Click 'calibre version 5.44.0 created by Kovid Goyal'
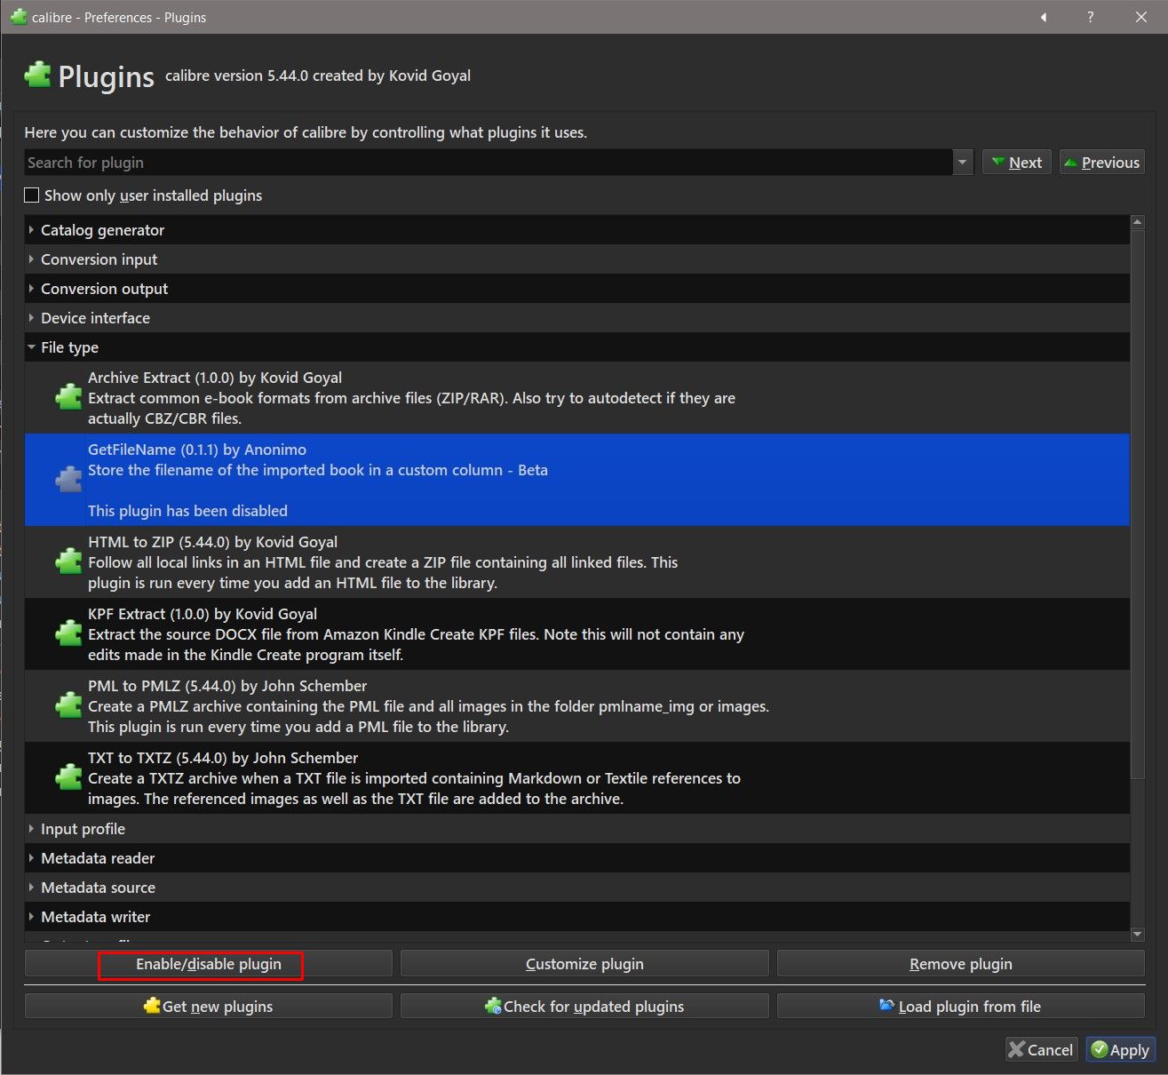1168x1075 pixels. coord(318,76)
